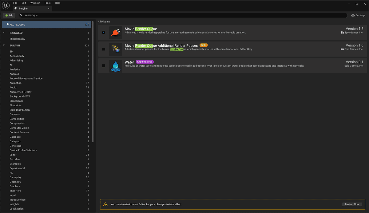Select the Android Background Service category
369x213 pixels.
[x=47, y=78]
